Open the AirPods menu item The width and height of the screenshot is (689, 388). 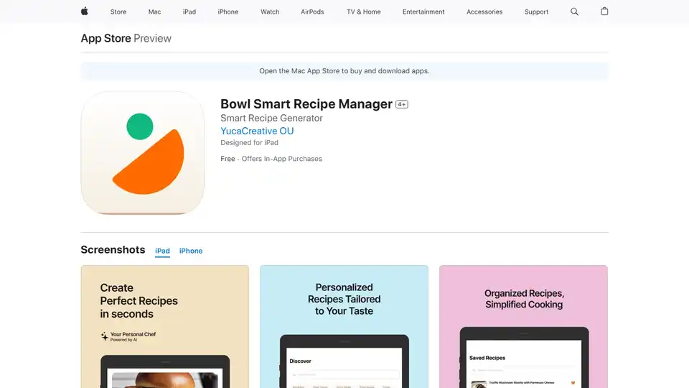[x=312, y=12]
